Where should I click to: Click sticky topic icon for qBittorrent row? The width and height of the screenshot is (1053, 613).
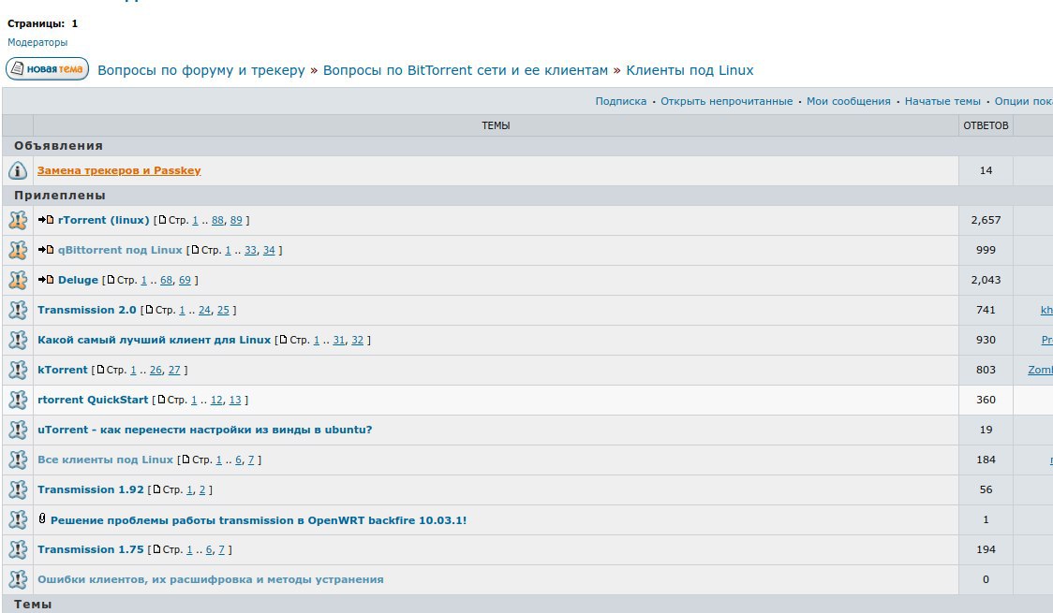pos(18,250)
